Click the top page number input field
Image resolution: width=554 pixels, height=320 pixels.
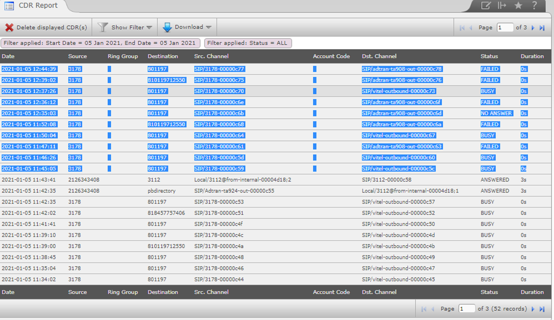(505, 27)
